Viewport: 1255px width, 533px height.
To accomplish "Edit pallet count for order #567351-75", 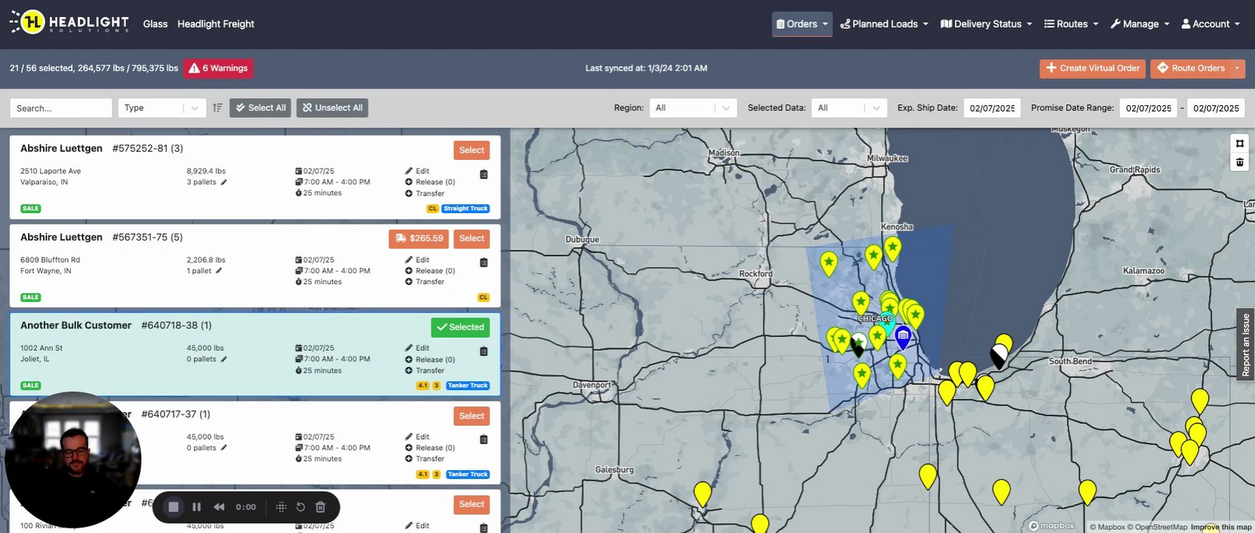I will coord(218,271).
